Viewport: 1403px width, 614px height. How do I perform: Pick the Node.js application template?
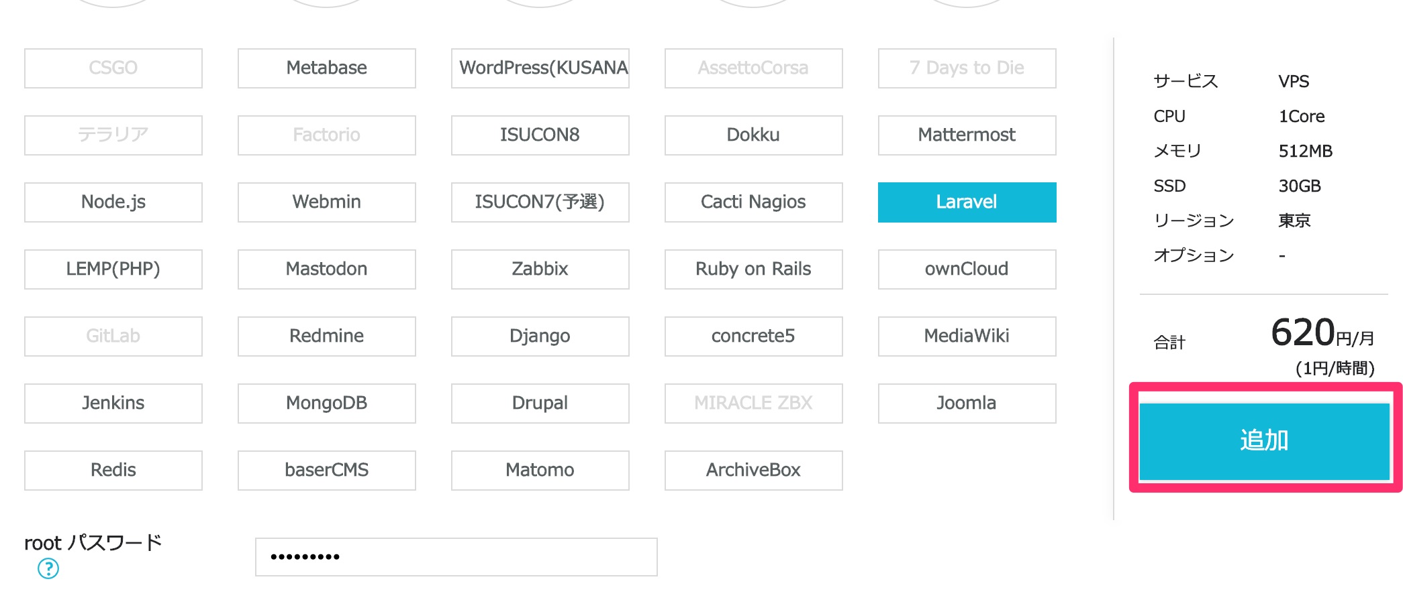tap(113, 202)
